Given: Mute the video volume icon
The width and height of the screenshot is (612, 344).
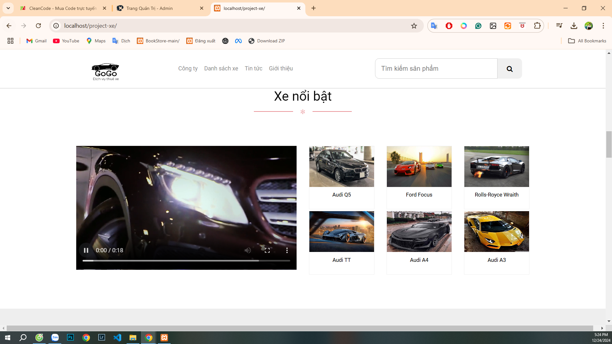Looking at the screenshot, I should tap(248, 250).
